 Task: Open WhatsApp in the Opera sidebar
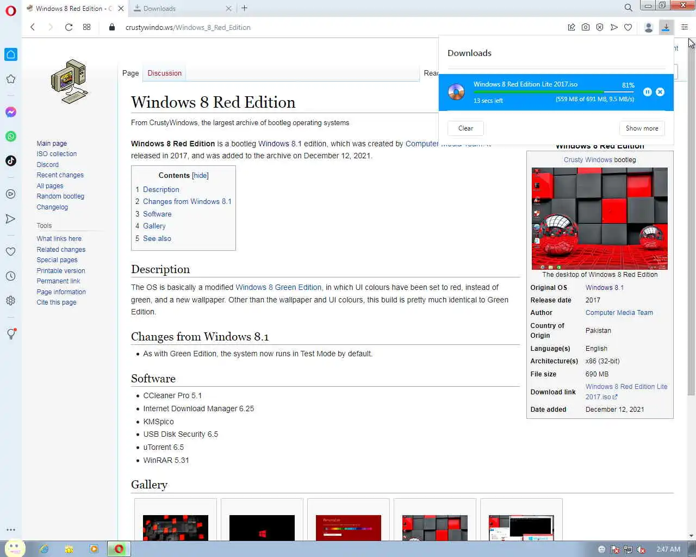click(x=11, y=137)
